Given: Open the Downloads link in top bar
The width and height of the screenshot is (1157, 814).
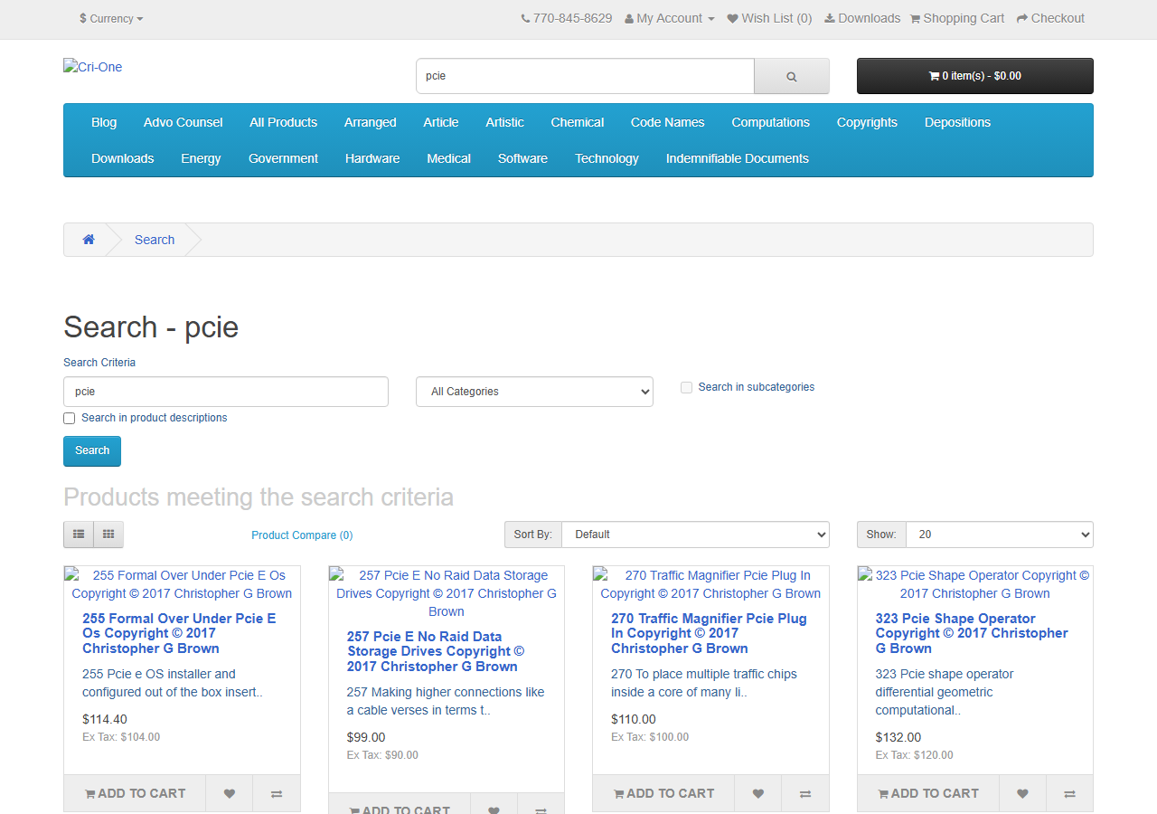Looking at the screenshot, I should [x=862, y=18].
